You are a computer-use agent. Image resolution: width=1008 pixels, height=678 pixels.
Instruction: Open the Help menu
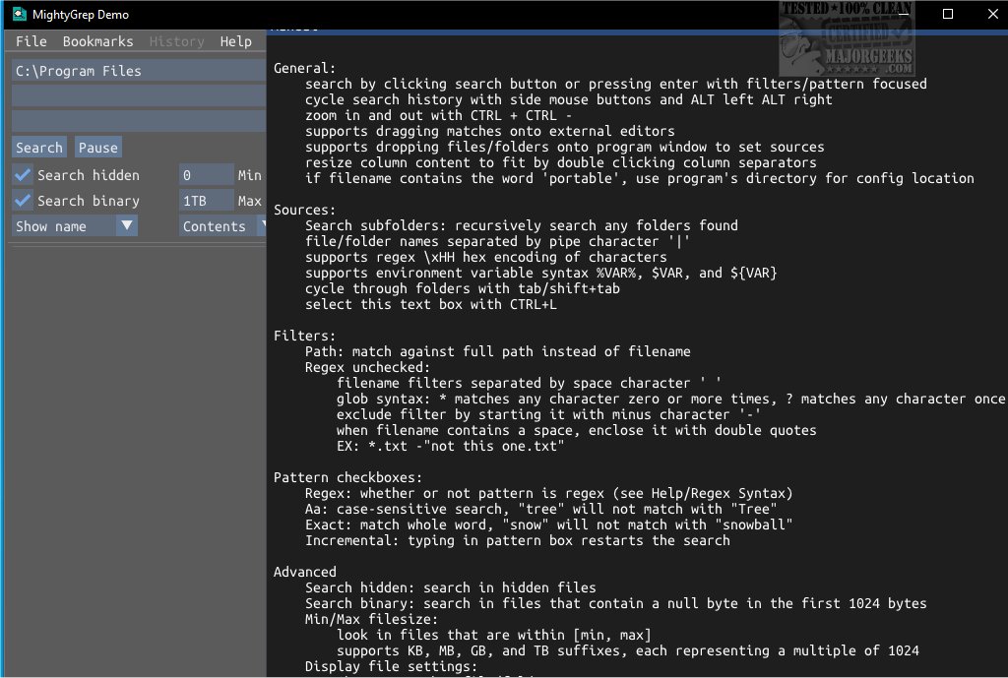[x=234, y=40]
